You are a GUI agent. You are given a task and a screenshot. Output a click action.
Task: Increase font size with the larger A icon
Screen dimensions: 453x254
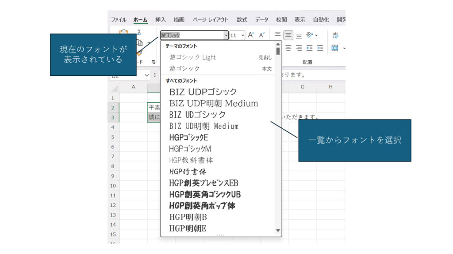251,35
